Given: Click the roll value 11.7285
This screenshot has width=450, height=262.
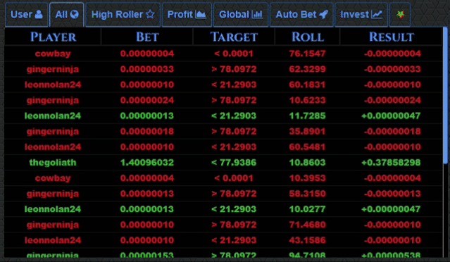Looking at the screenshot, I should 307,116.
